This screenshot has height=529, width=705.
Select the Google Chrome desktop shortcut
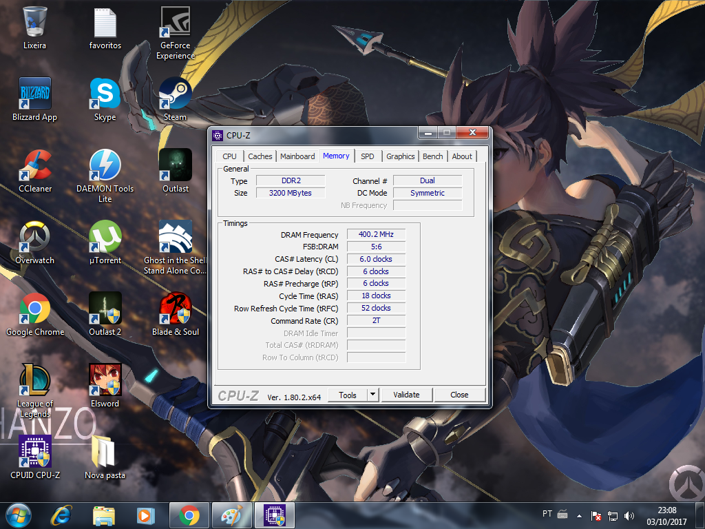[34, 314]
